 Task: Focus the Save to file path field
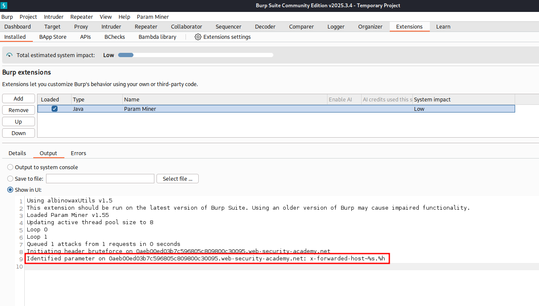click(100, 179)
